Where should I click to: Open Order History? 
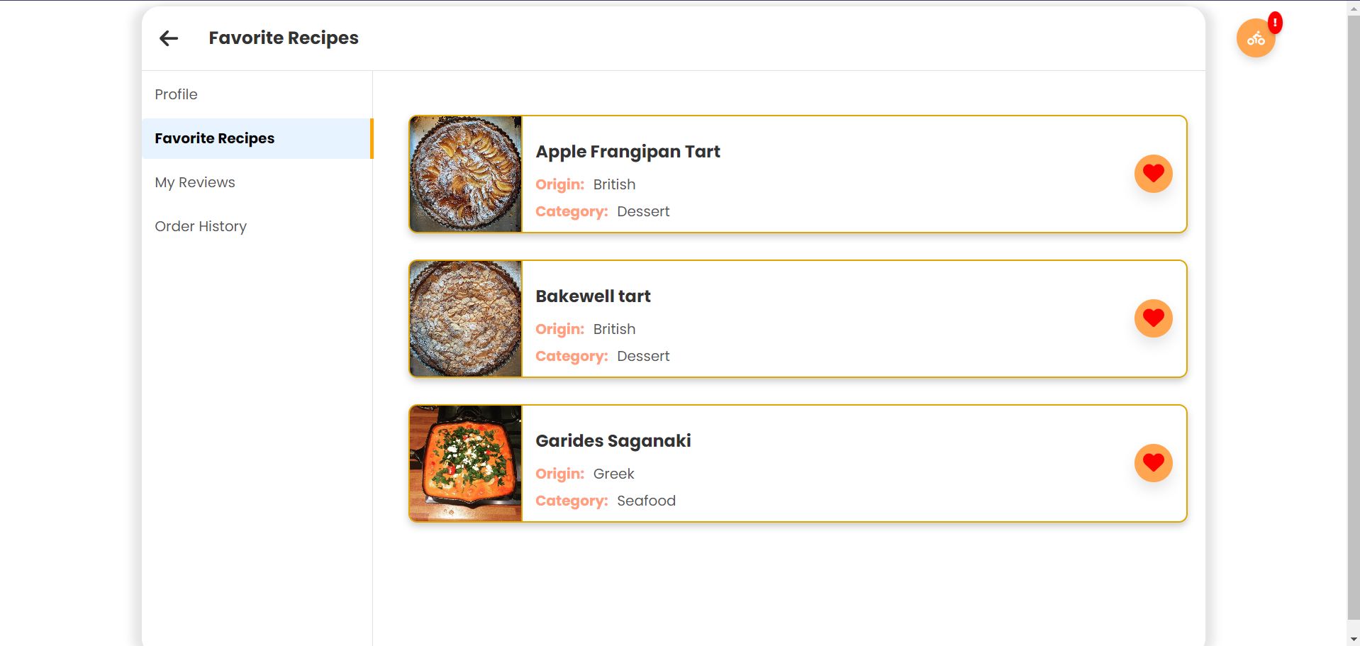point(201,226)
